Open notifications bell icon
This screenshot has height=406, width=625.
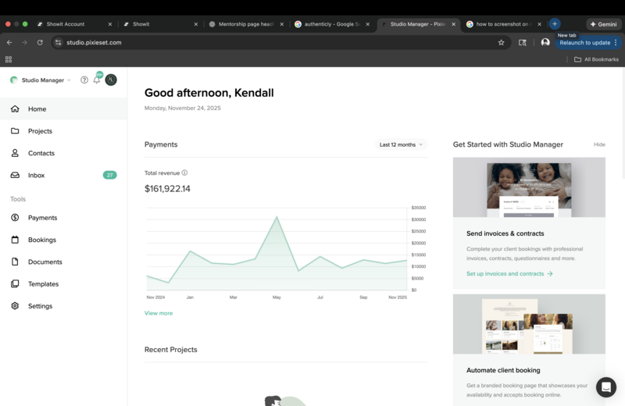(x=97, y=80)
